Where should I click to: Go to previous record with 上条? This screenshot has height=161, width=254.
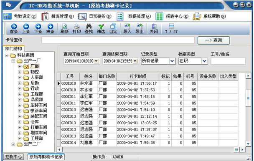pyautogui.click(x=26, y=29)
